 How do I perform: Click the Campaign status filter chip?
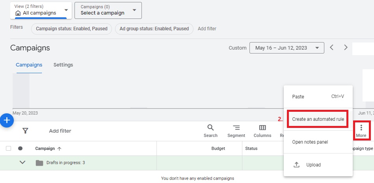coord(72,29)
